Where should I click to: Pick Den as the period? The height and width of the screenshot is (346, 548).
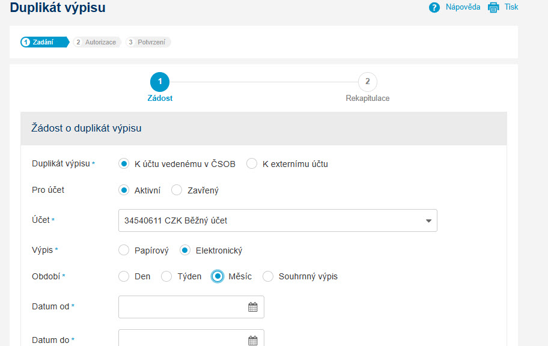(124, 276)
